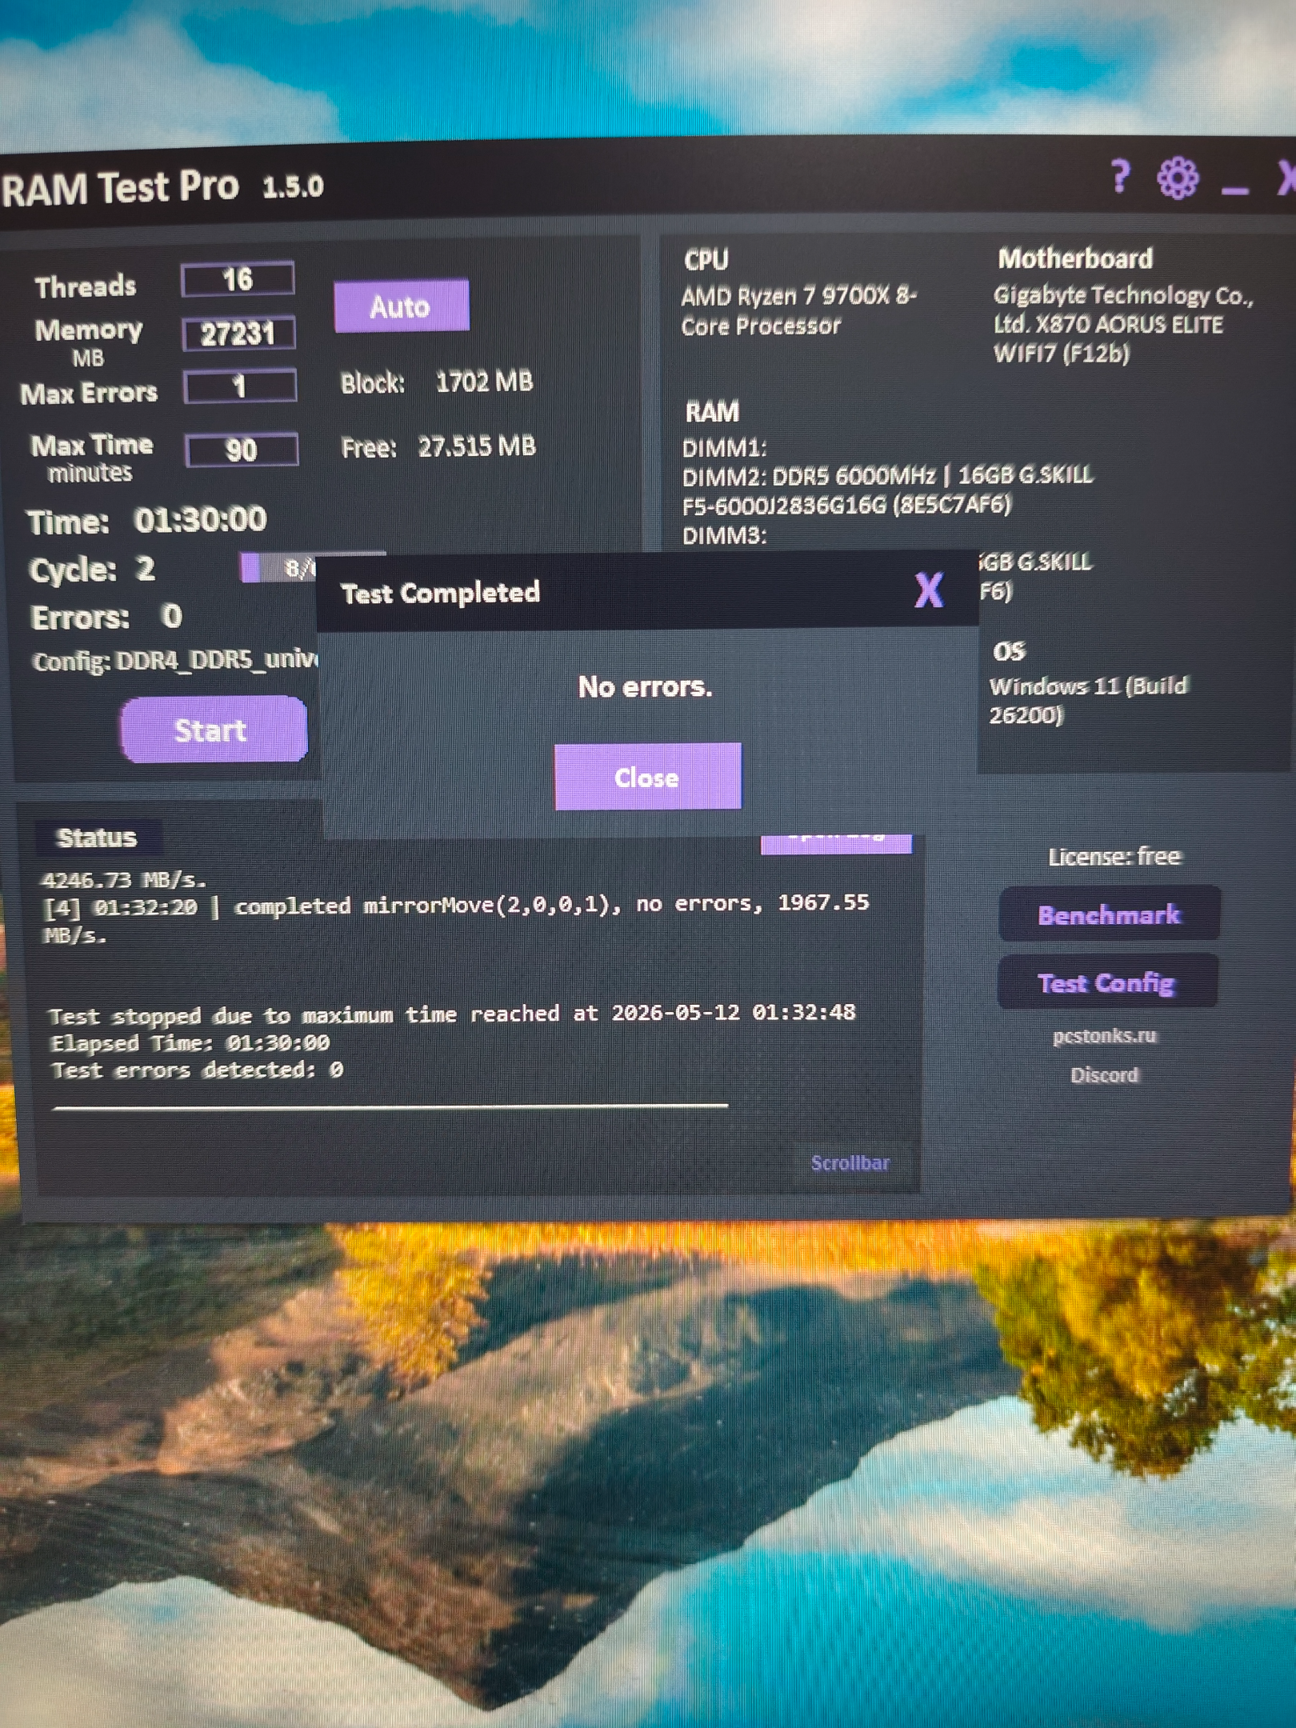The image size is (1296, 1728).
Task: Click the 'No errors.' message text
Action: pyautogui.click(x=646, y=686)
